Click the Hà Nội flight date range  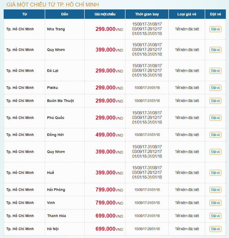tap(147, 229)
